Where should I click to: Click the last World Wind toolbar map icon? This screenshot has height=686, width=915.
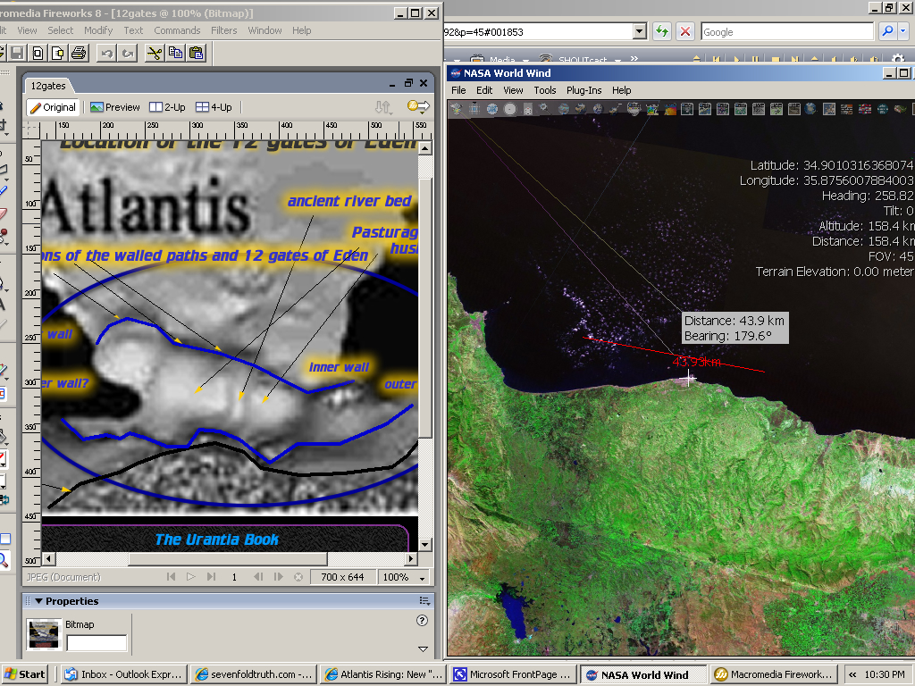point(900,108)
